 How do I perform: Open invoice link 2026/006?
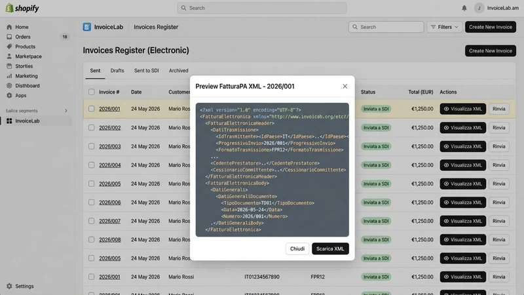tap(109, 203)
